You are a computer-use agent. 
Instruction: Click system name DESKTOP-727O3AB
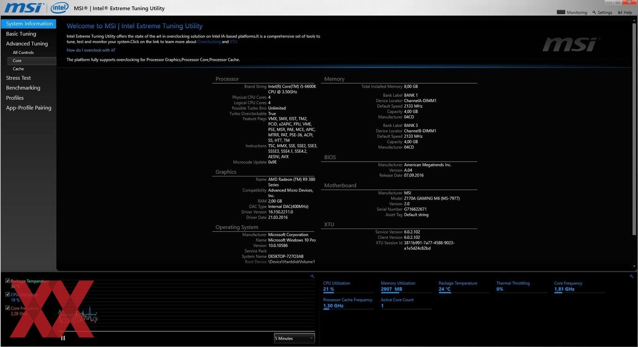tap(286, 257)
